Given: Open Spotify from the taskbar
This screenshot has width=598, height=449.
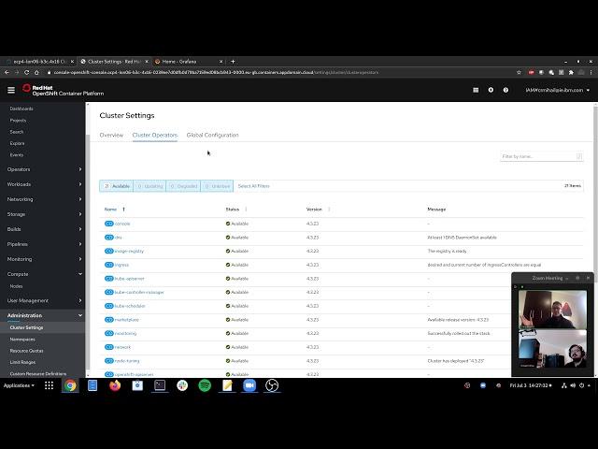Looking at the screenshot, I should click(205, 385).
